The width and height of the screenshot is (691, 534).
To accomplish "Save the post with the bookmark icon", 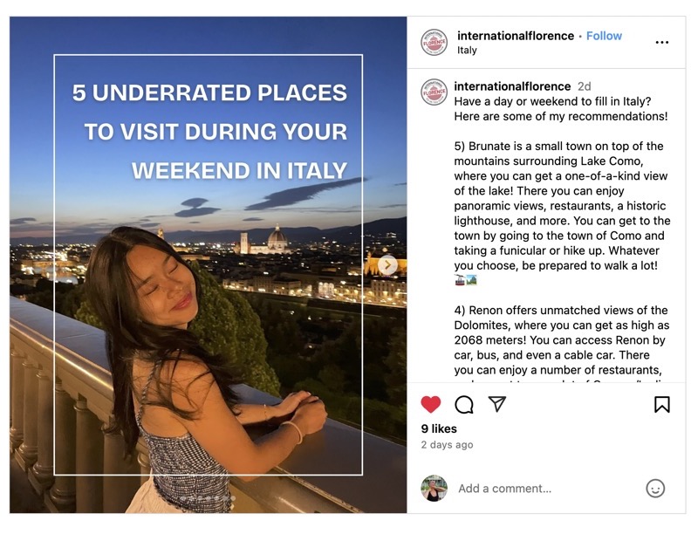I will [661, 404].
